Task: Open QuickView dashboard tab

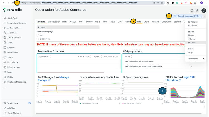Action: pos(166,22)
